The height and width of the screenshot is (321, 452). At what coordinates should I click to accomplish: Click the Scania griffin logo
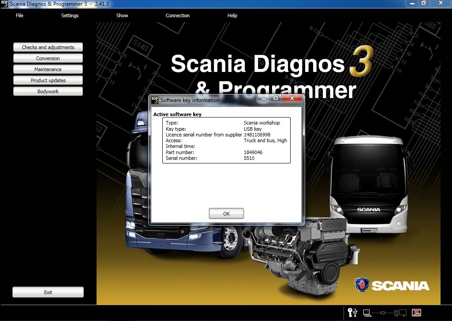[362, 285]
